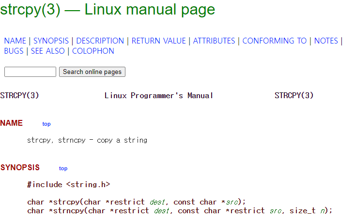354x220 pixels.
Task: Click the top link beside SYNOPSIS heading
Action: click(63, 168)
